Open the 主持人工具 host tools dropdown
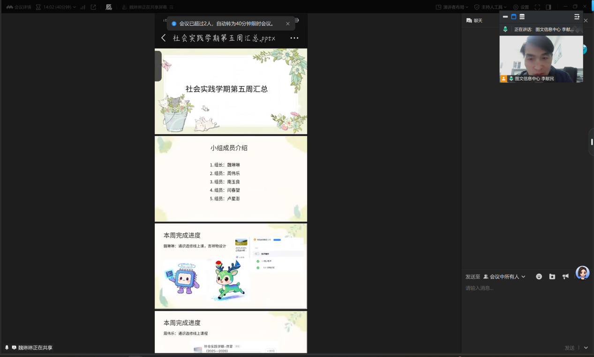Screen dimensions: 594x357 coord(491,7)
